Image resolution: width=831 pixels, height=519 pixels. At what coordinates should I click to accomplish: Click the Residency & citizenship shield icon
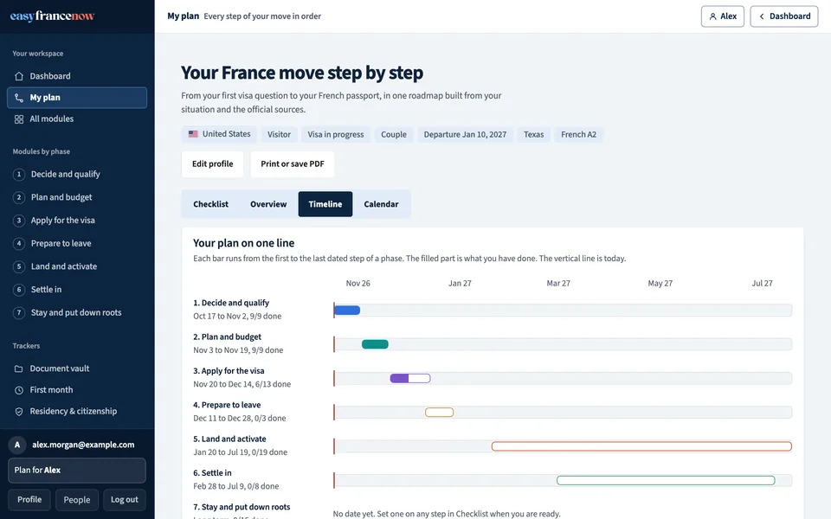point(19,412)
